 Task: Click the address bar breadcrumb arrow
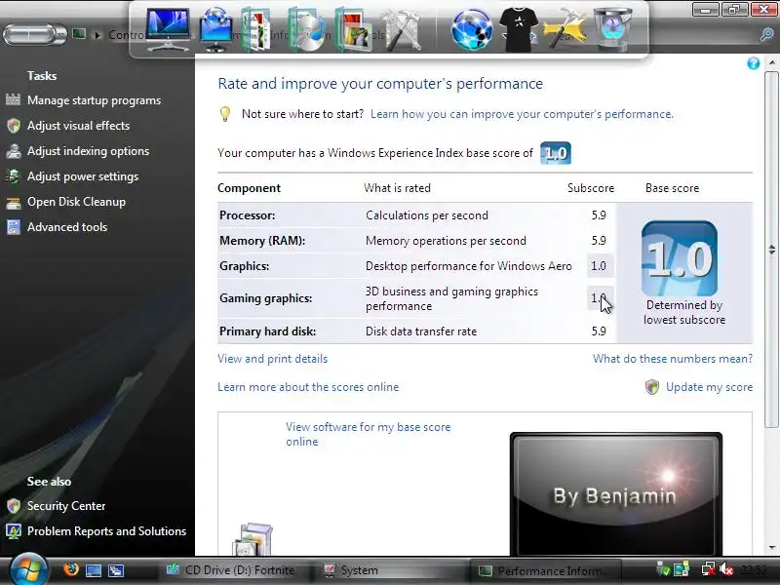97,35
